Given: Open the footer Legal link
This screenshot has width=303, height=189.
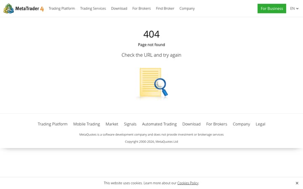Looking at the screenshot, I should 260,124.
